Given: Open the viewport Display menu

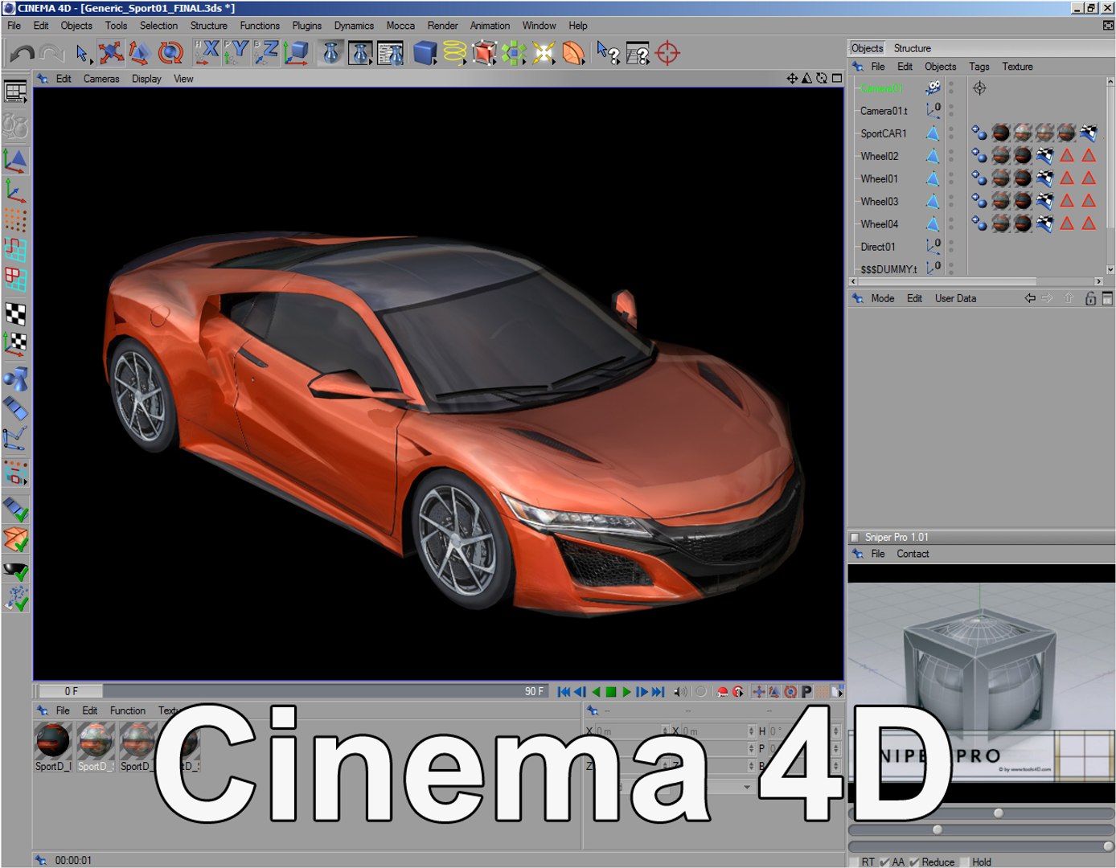Looking at the screenshot, I should 146,79.
